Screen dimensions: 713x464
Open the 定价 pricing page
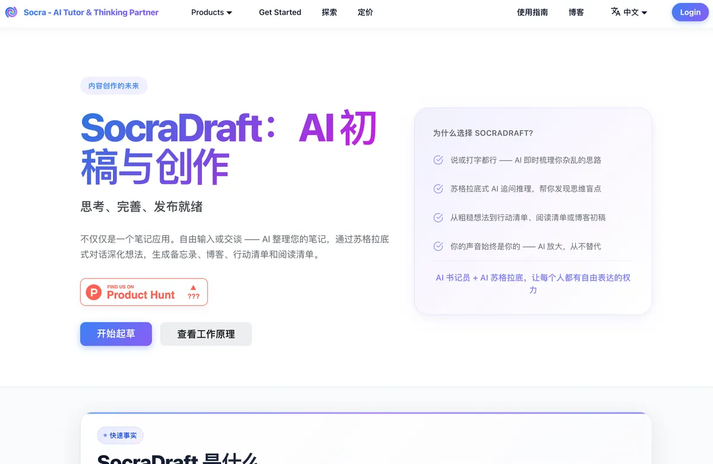(x=365, y=12)
